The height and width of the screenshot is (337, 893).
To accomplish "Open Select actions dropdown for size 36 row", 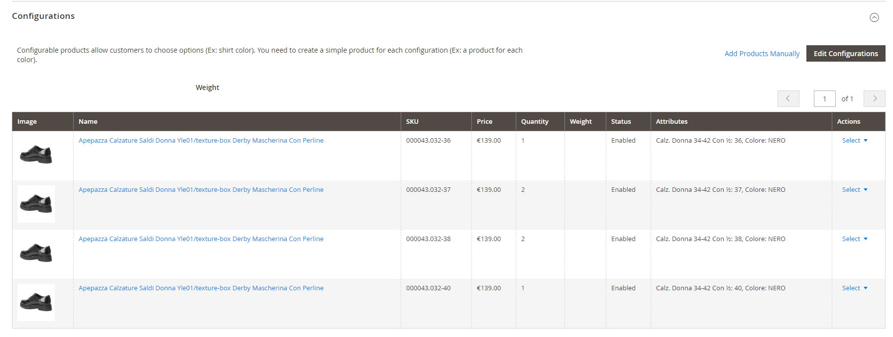I will (855, 141).
